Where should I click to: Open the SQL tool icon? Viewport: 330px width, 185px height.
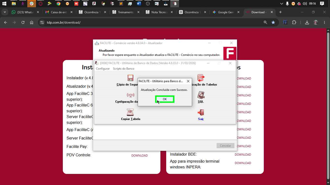click(201, 95)
